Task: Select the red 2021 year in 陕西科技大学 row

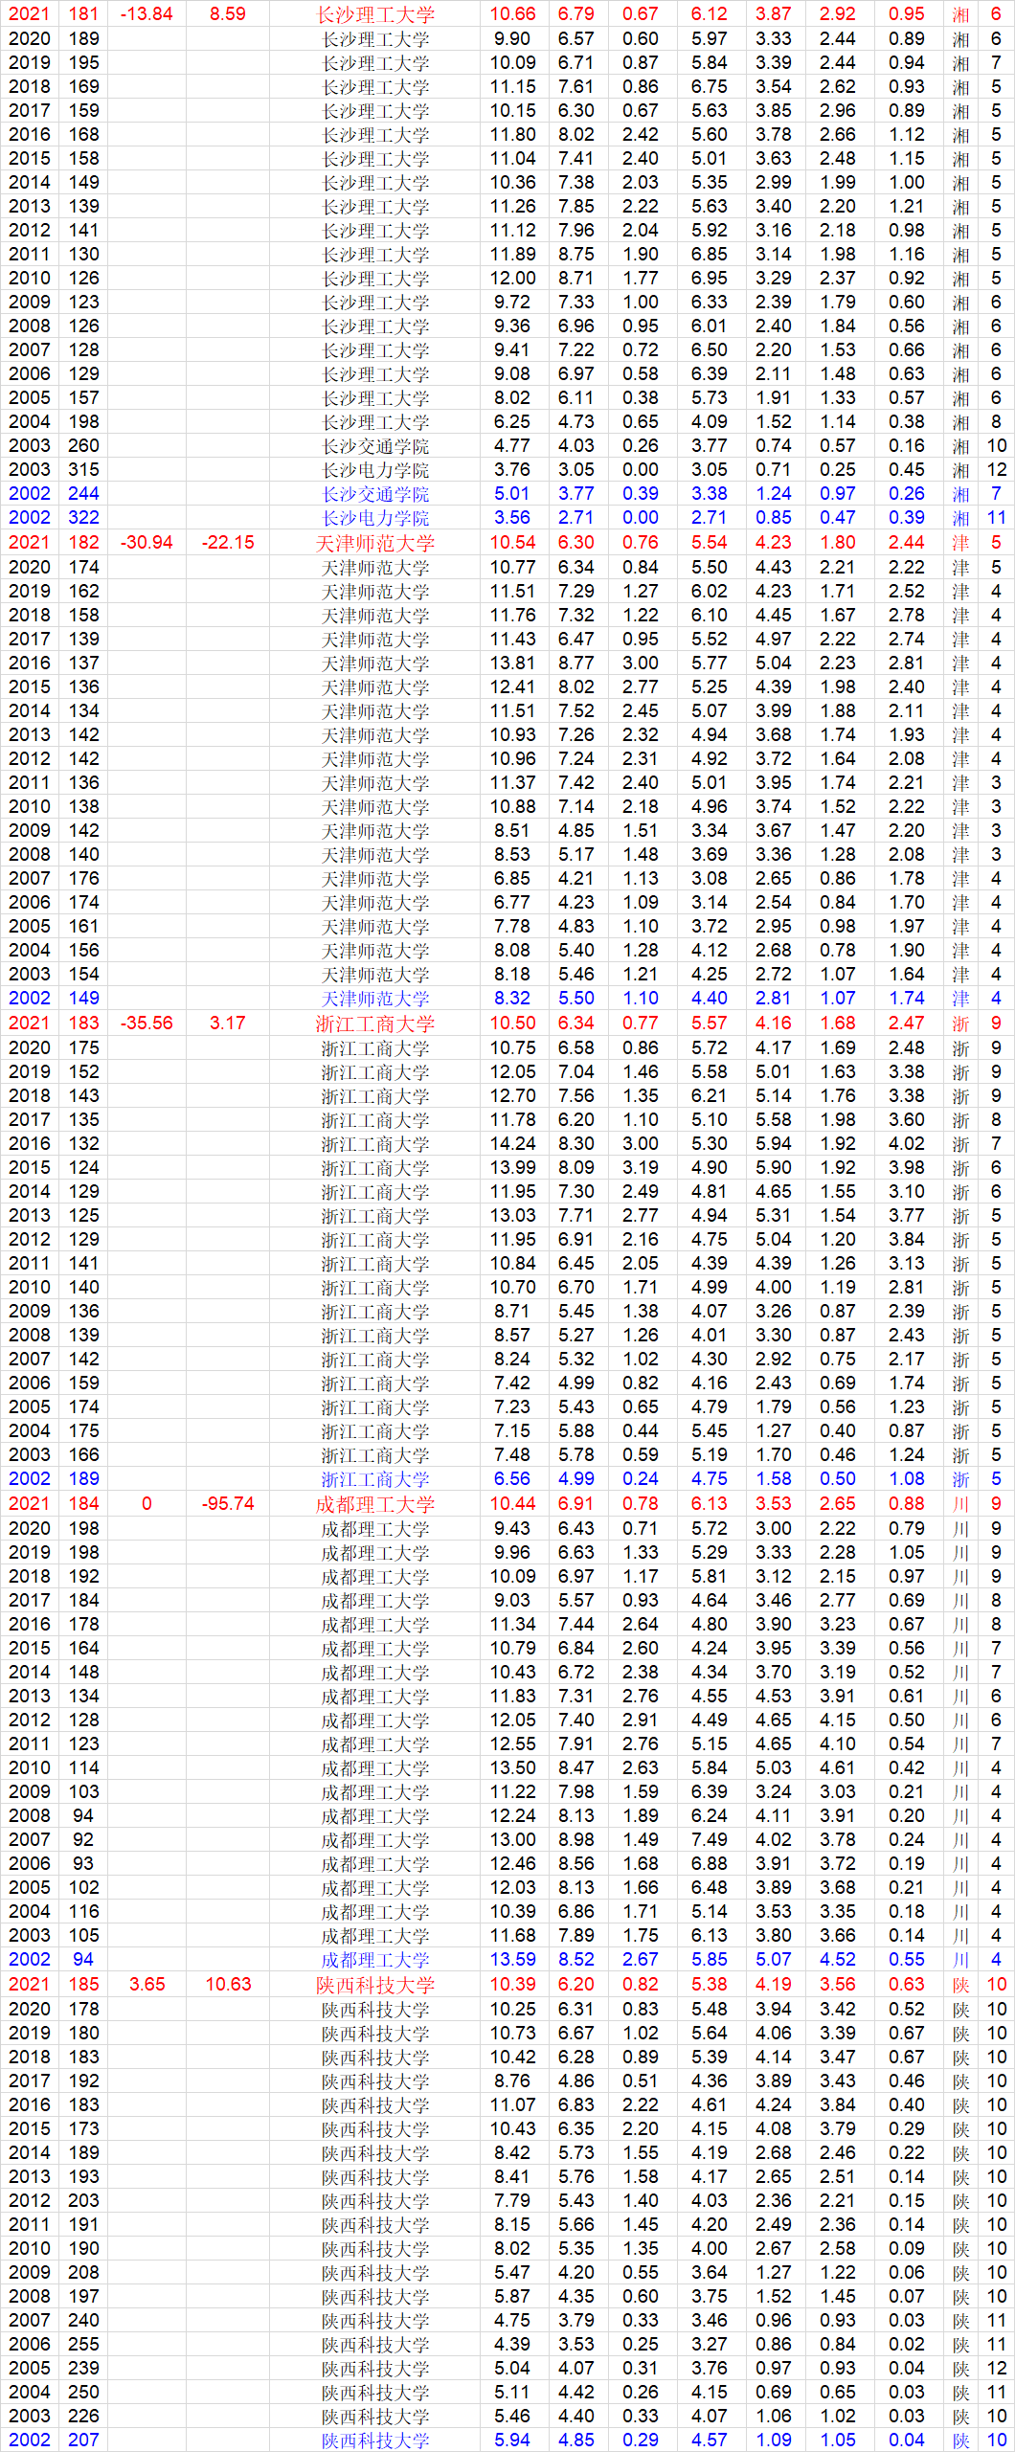Action: (x=29, y=1985)
